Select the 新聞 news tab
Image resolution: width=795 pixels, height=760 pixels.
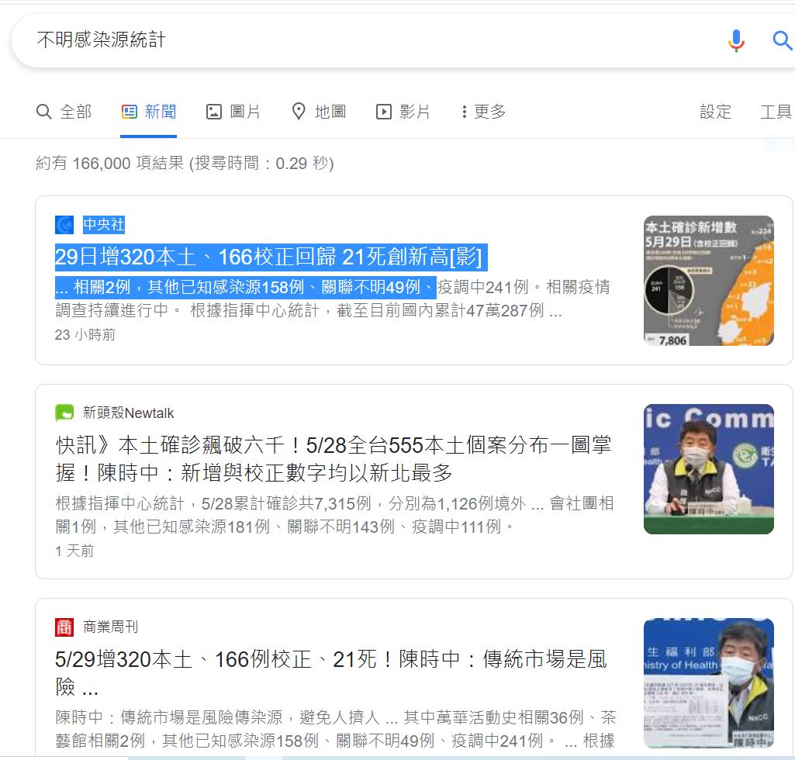(x=149, y=112)
